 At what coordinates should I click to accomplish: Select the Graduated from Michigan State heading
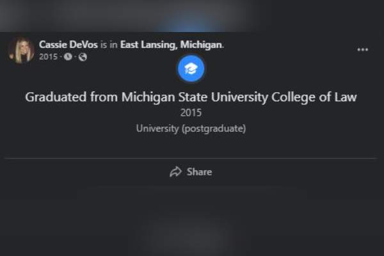(x=191, y=97)
